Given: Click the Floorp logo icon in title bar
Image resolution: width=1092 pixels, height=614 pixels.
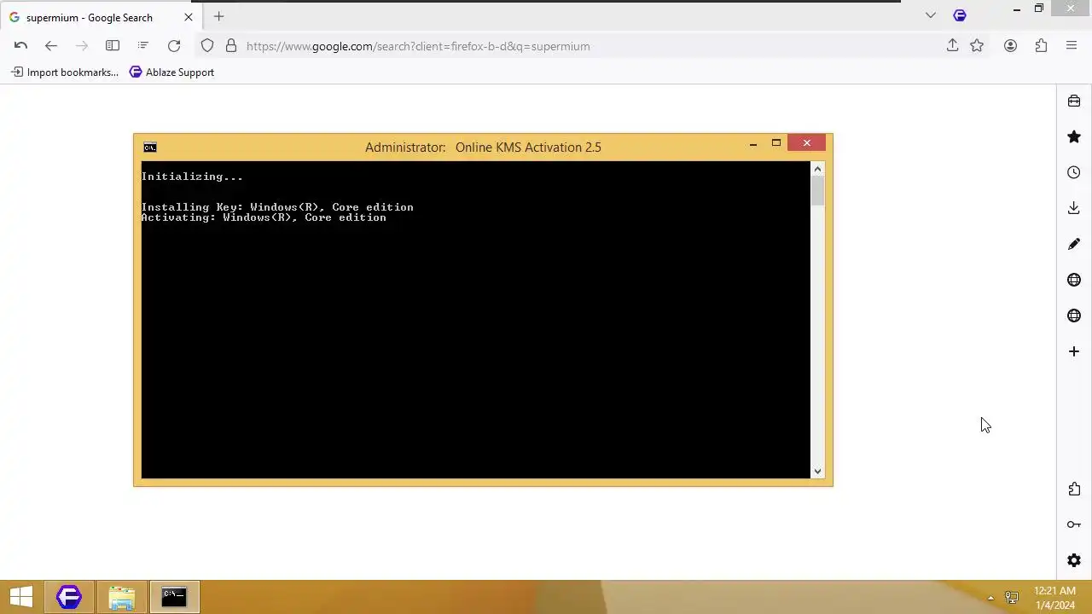Looking at the screenshot, I should click(x=960, y=15).
